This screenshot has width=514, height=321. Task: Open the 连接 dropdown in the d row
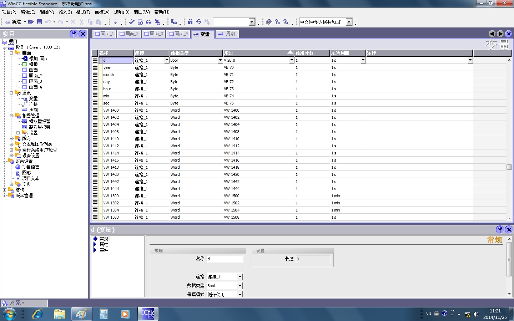click(x=167, y=60)
